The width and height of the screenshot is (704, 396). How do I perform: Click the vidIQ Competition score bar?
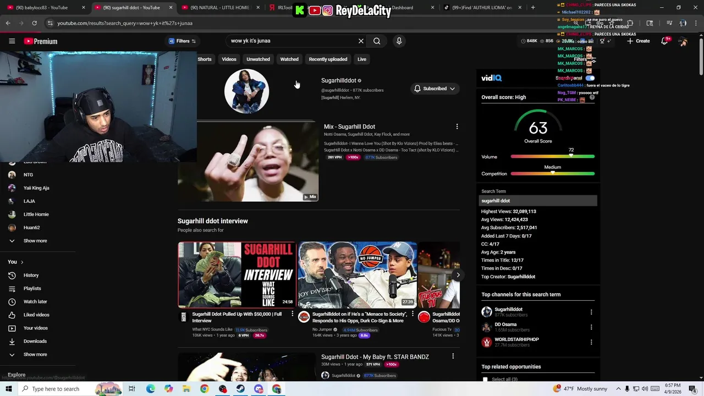pyautogui.click(x=552, y=174)
